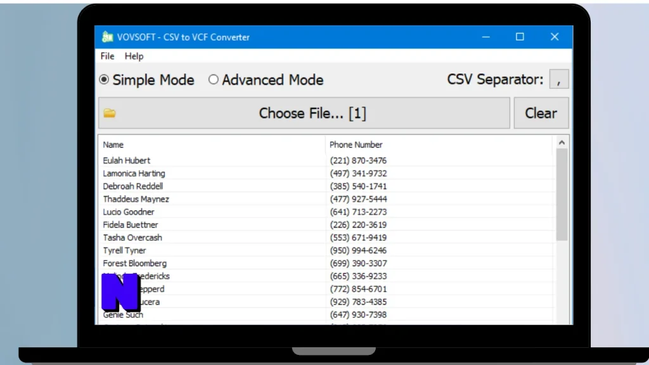The width and height of the screenshot is (649, 365).
Task: Click phone number (929) 783-4385
Action: click(x=358, y=301)
